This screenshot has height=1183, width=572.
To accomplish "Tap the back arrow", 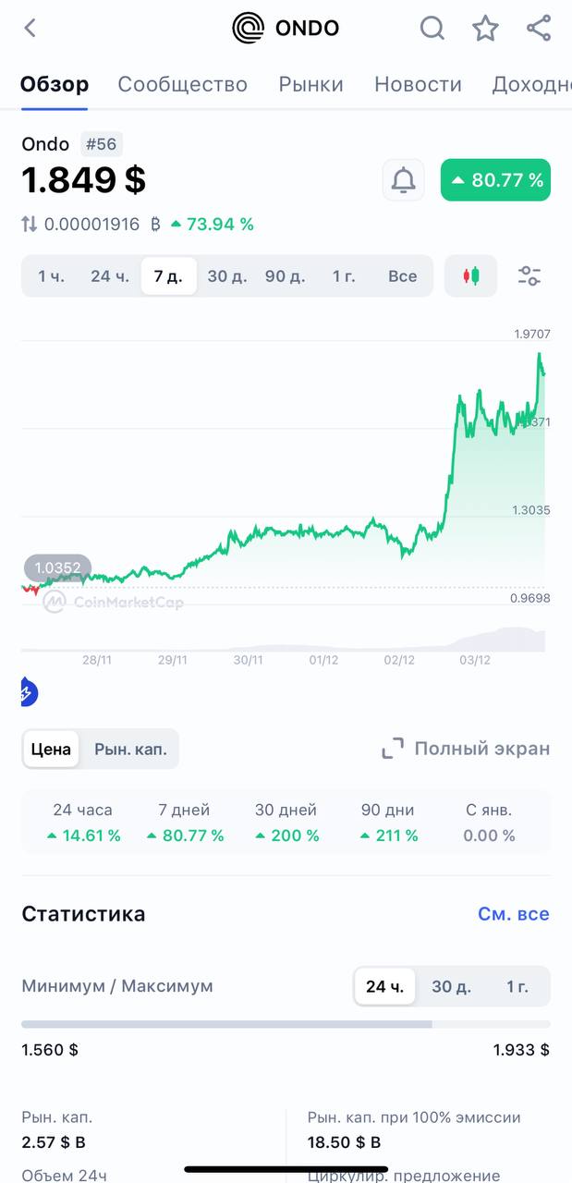I will 29,28.
